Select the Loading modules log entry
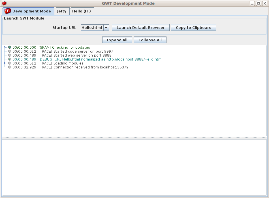Viewport: 269px width, 198px height. click(48, 63)
